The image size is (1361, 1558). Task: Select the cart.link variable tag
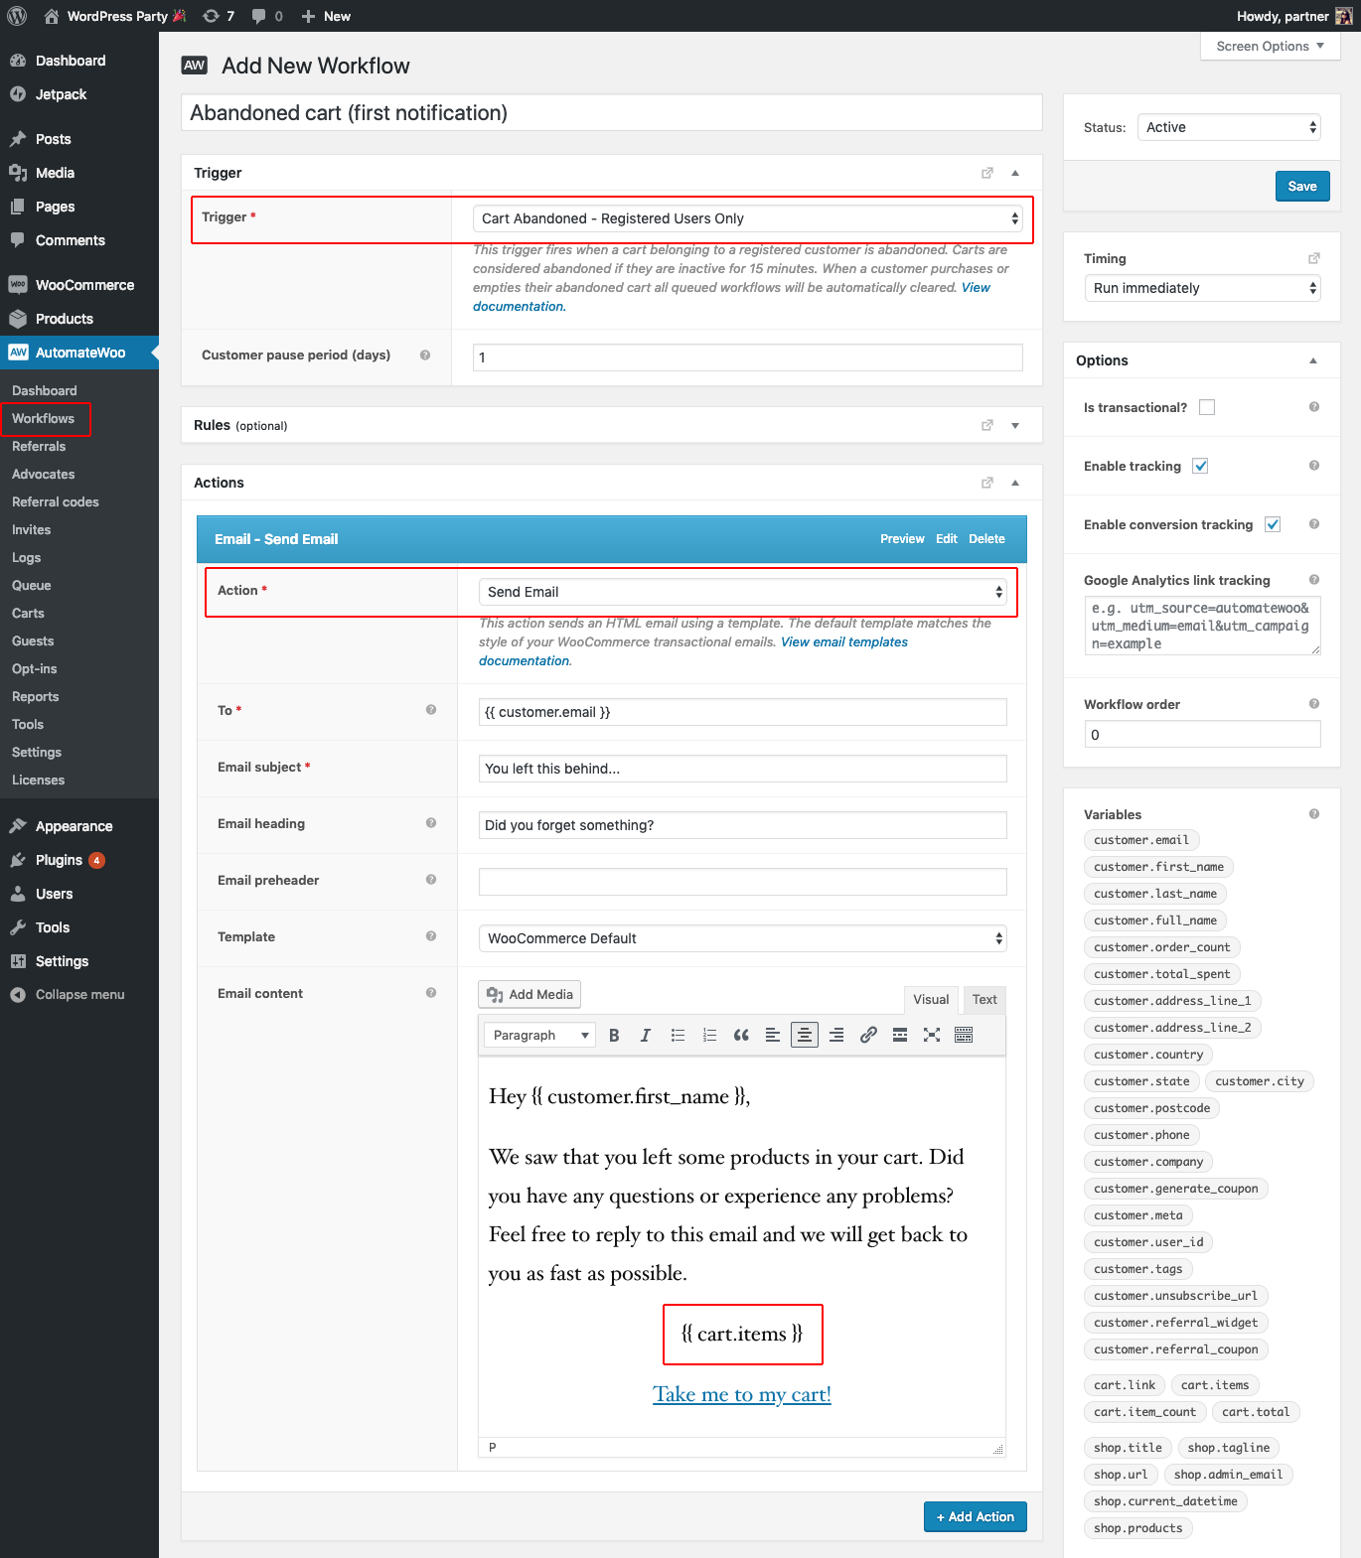point(1125,1385)
